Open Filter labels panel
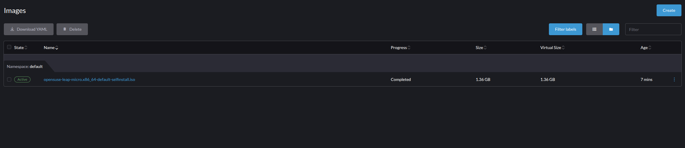 click(565, 29)
